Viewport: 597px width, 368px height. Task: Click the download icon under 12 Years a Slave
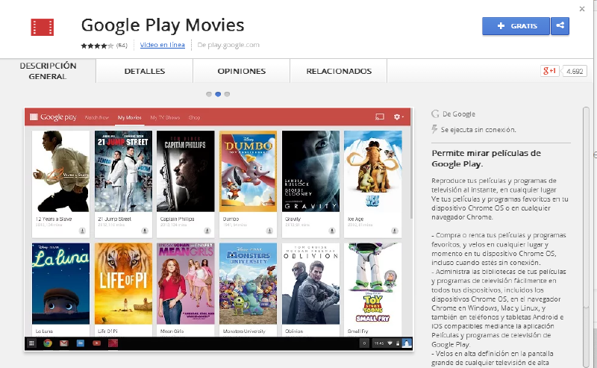[82, 231]
